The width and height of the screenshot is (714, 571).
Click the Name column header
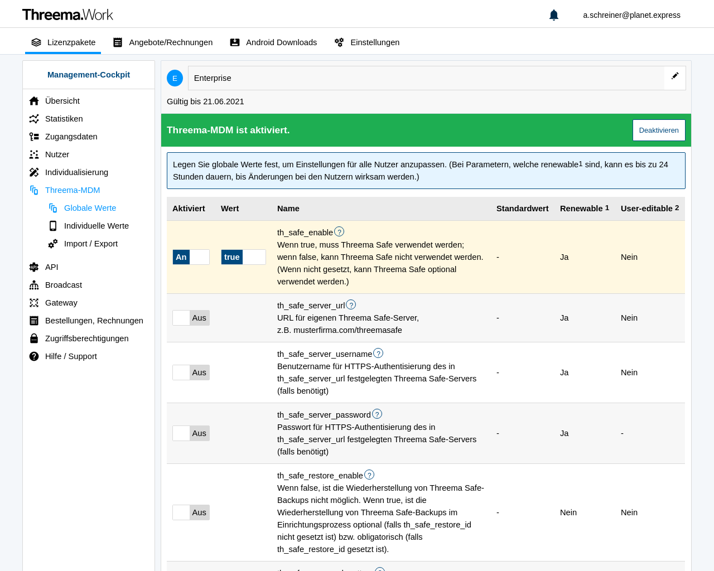288,209
